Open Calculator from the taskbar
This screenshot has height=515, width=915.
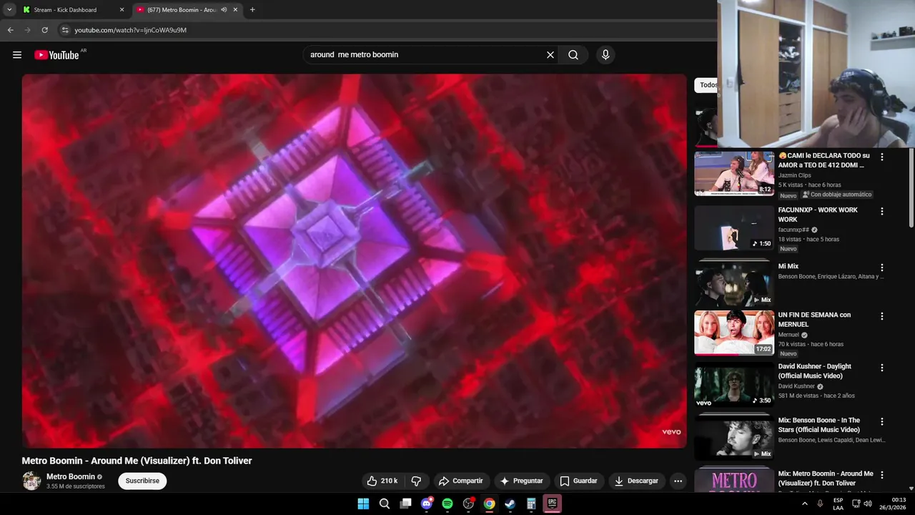coord(531,504)
